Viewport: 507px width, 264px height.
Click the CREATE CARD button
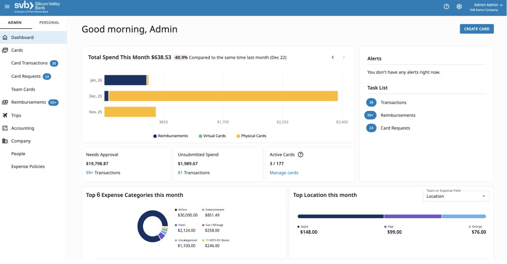(x=476, y=29)
